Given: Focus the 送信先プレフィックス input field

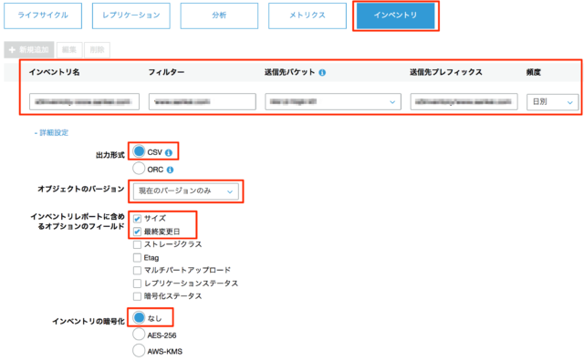Looking at the screenshot, I should click(x=464, y=101).
